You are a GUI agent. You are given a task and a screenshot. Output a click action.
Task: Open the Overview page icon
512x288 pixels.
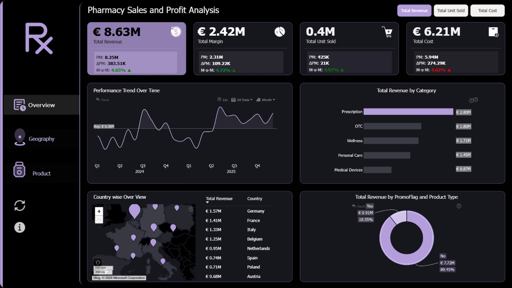[x=19, y=105]
